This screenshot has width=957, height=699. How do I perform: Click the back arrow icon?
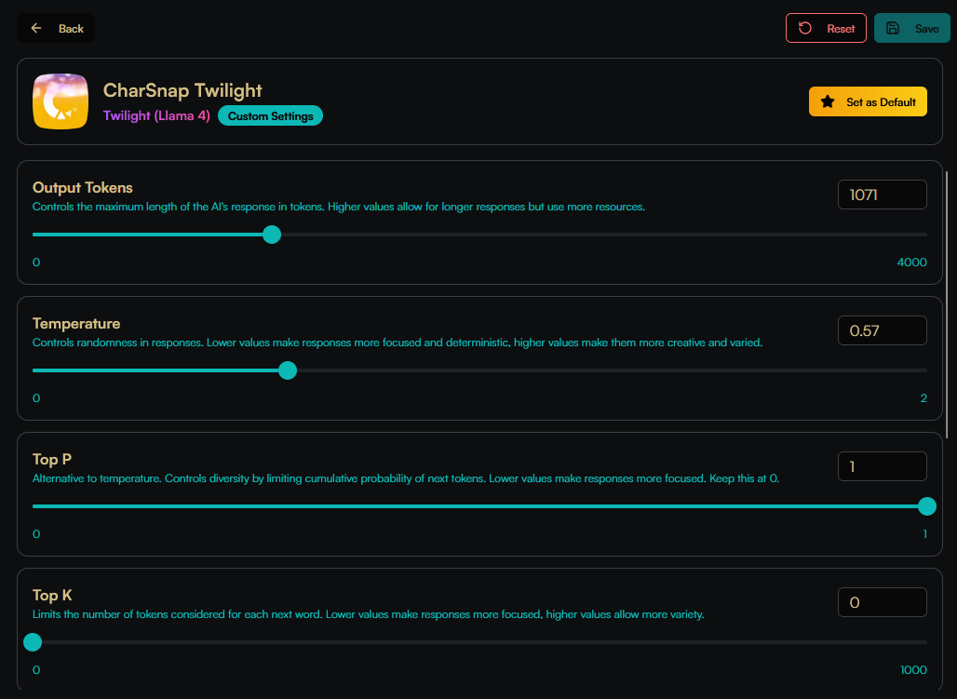(36, 28)
